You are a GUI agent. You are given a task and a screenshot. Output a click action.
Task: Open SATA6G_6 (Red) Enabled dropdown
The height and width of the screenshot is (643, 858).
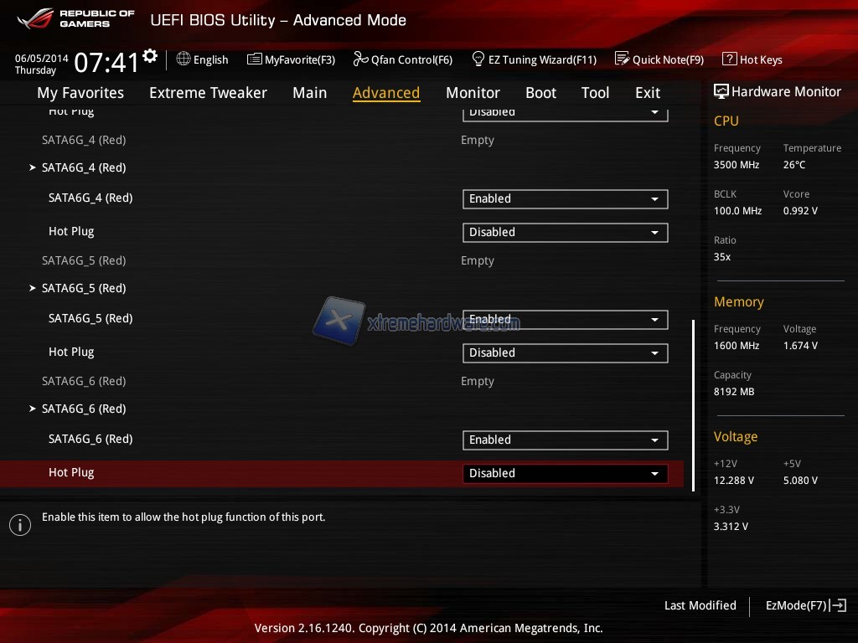[x=565, y=440]
